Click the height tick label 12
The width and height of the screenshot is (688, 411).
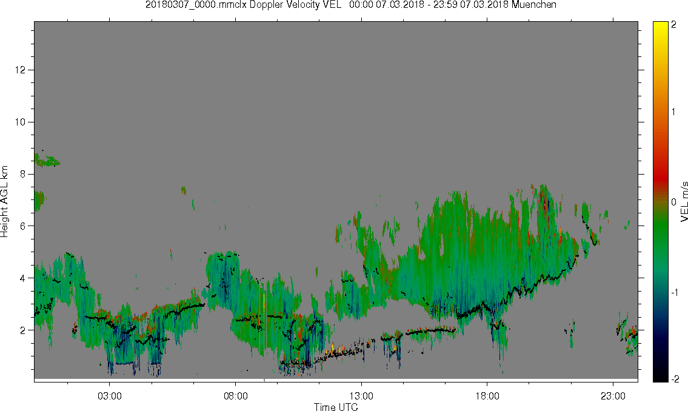coord(20,70)
